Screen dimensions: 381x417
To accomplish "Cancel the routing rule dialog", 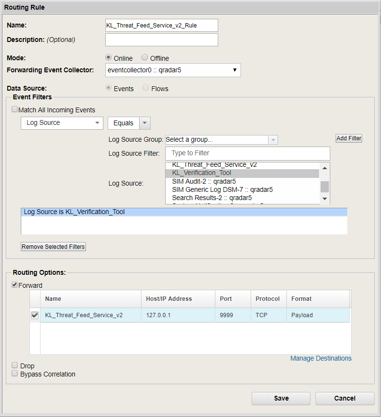I will [x=345, y=398].
